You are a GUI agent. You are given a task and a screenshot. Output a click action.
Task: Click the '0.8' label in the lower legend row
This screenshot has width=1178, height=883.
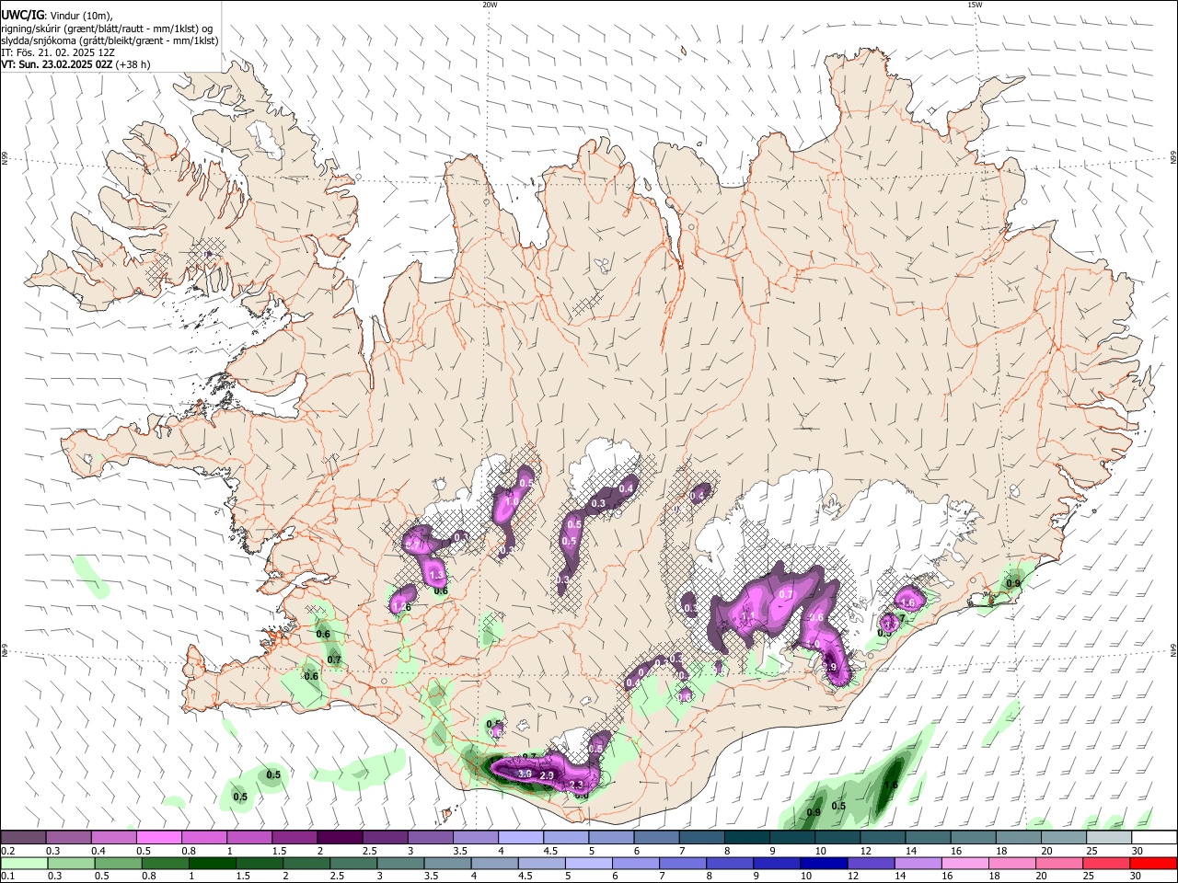tap(150, 877)
